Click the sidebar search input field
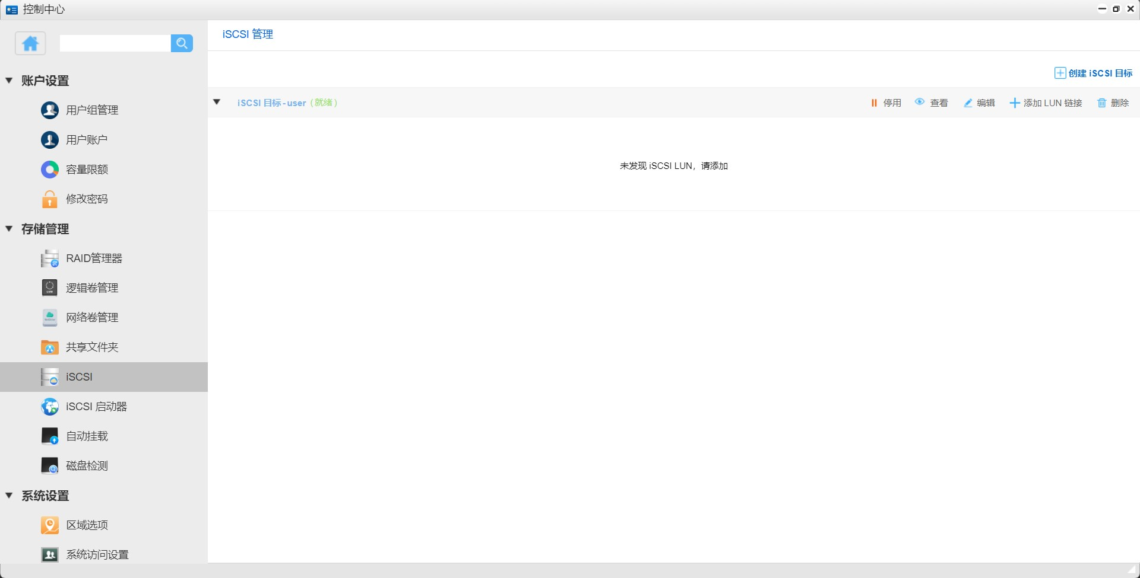The height and width of the screenshot is (578, 1140). [x=115, y=43]
